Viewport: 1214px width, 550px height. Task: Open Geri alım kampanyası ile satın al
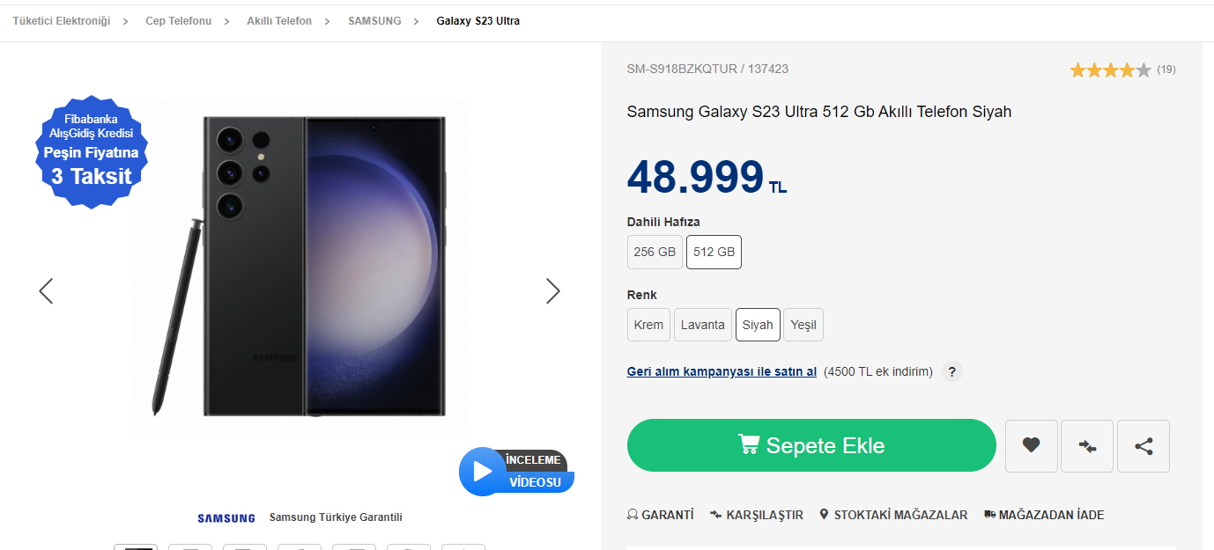click(722, 371)
